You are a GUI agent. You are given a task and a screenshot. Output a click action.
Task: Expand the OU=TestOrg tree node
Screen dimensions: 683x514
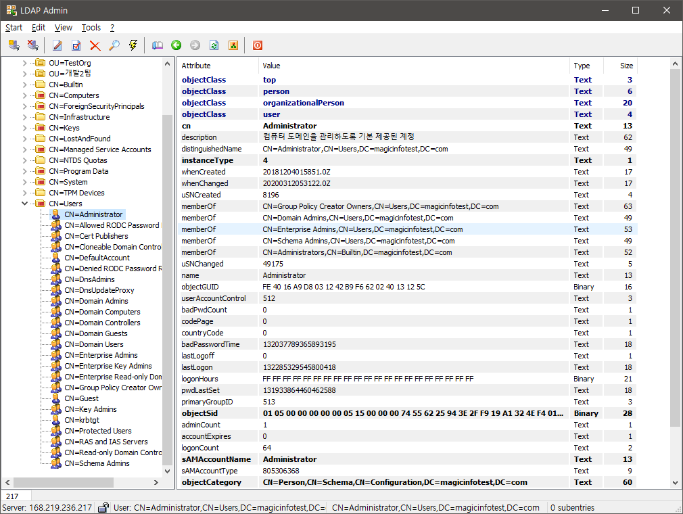coord(25,63)
